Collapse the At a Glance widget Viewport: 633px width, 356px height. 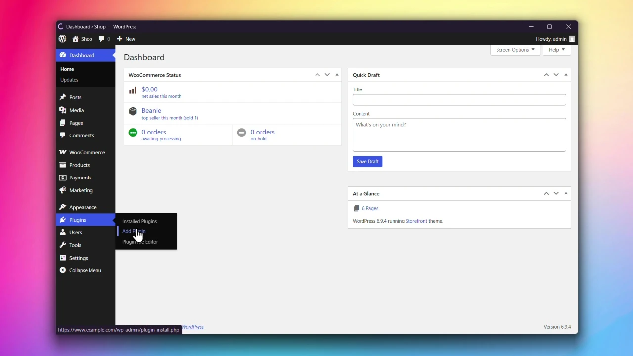(566, 193)
